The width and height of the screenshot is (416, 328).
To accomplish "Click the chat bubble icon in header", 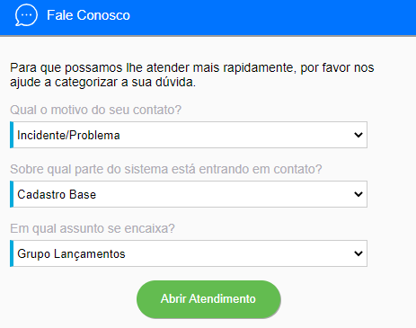I will [26, 15].
